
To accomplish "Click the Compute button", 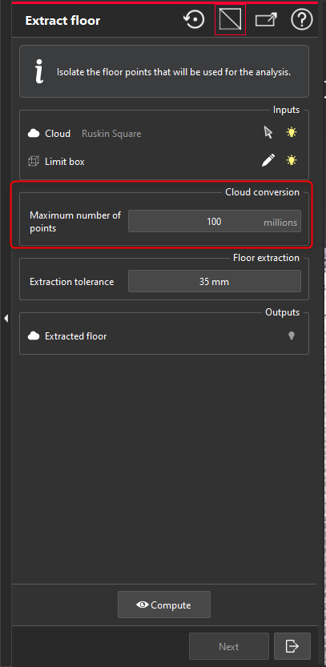I will [x=164, y=605].
